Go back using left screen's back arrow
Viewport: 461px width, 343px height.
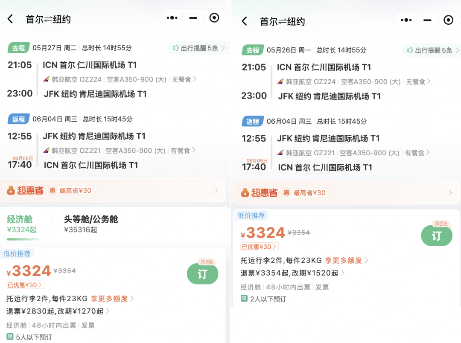click(x=10, y=19)
